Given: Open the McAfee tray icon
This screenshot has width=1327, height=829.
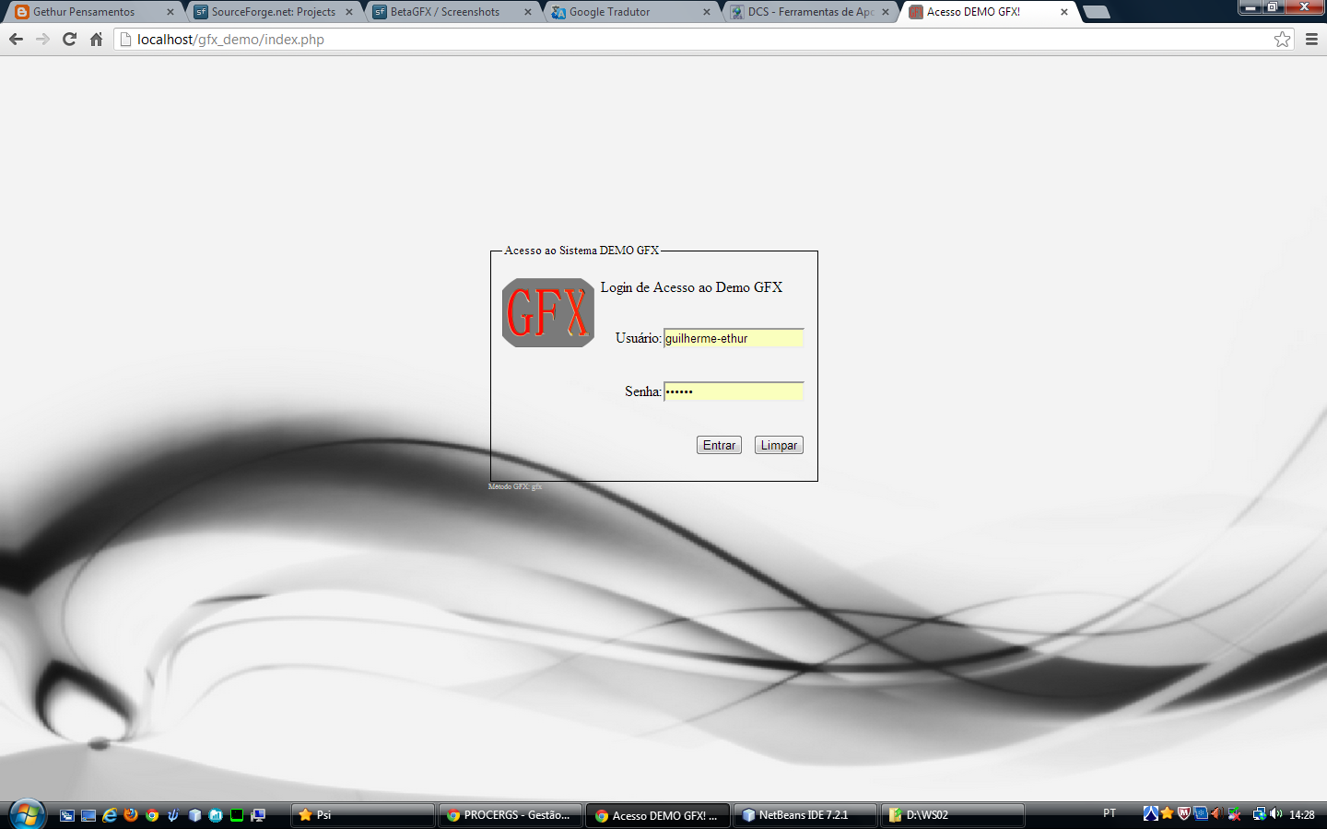Looking at the screenshot, I should (x=1183, y=814).
